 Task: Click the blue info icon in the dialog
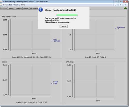pyautogui.click(x=41, y=10)
